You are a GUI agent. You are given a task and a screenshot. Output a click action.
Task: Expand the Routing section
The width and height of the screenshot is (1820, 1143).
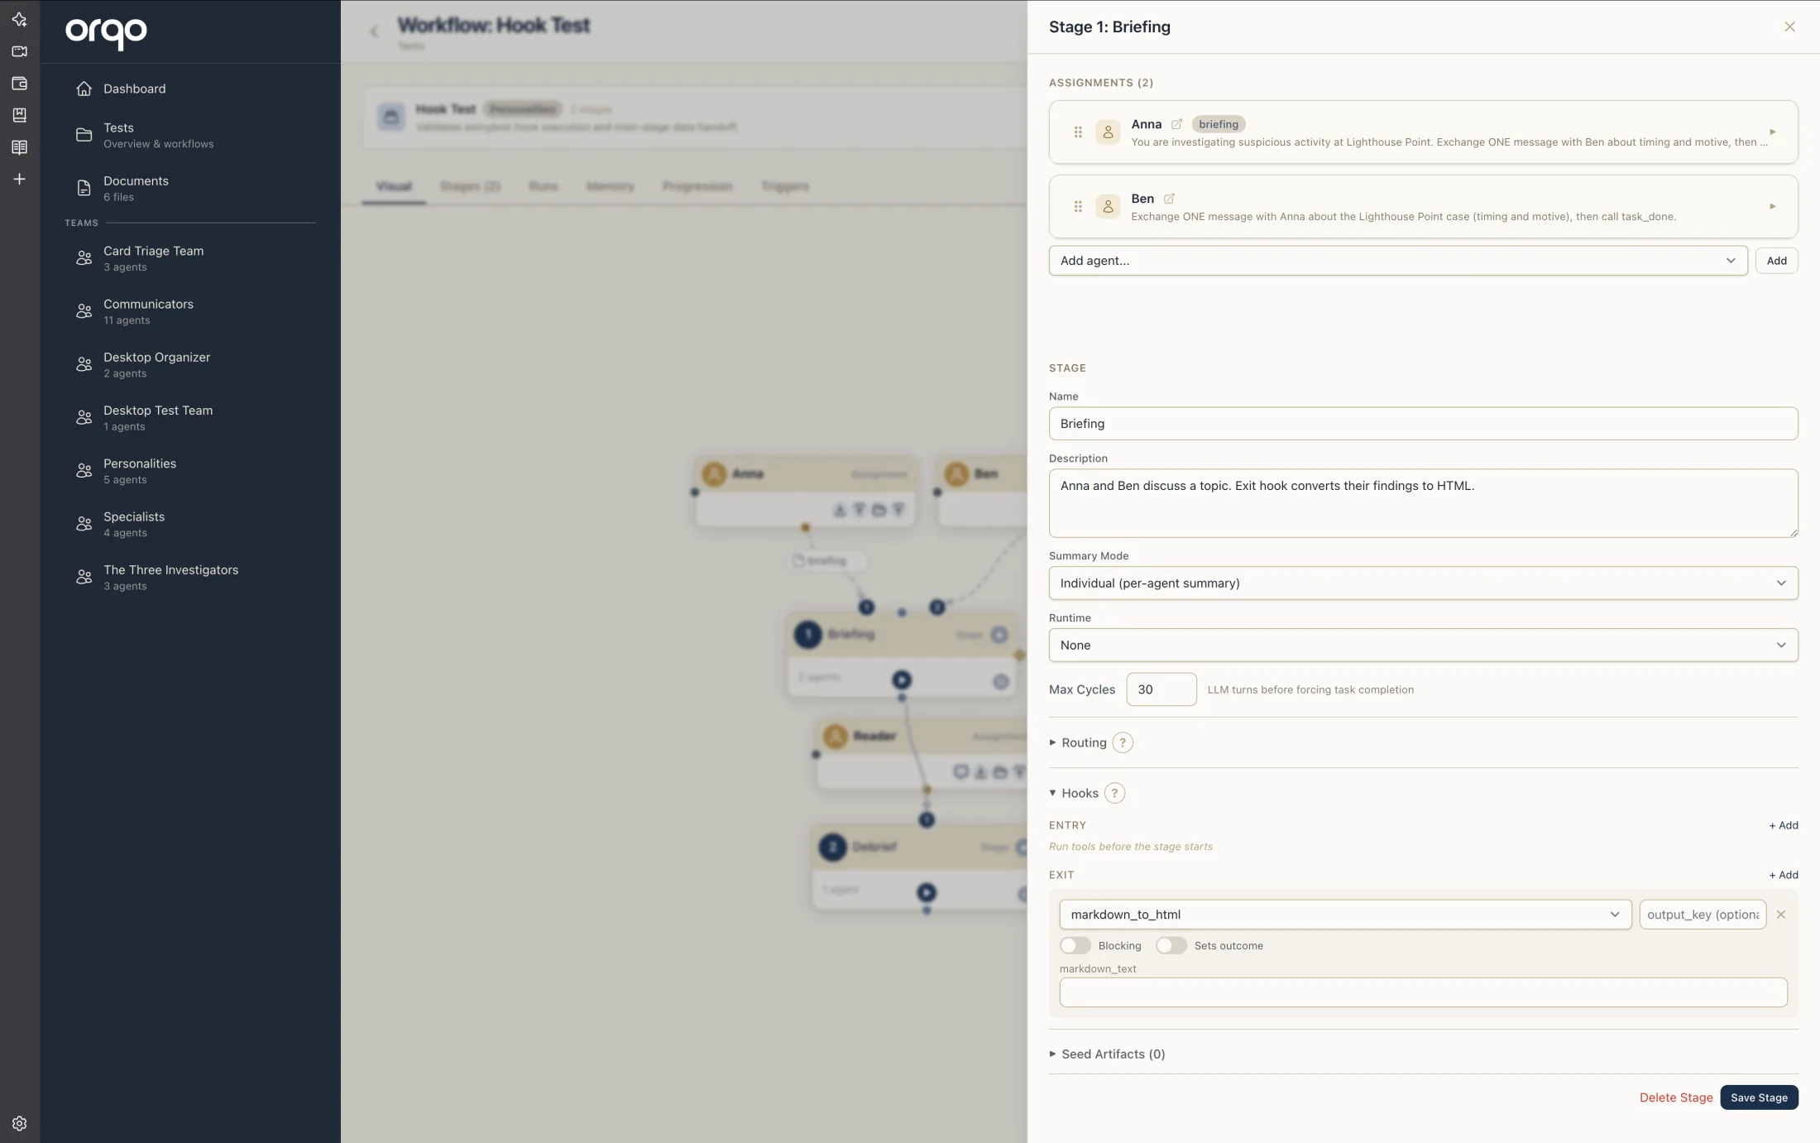(1078, 742)
